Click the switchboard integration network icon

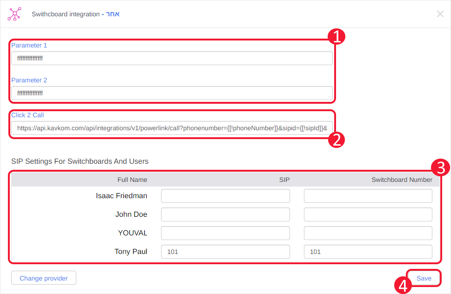pyautogui.click(x=14, y=14)
